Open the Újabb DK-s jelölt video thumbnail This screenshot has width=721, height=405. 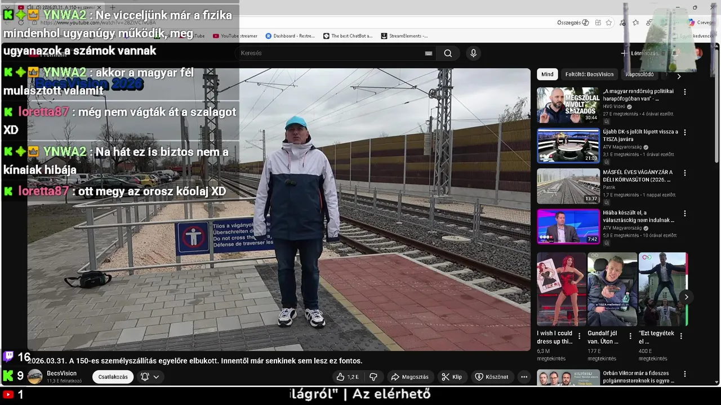[568, 145]
